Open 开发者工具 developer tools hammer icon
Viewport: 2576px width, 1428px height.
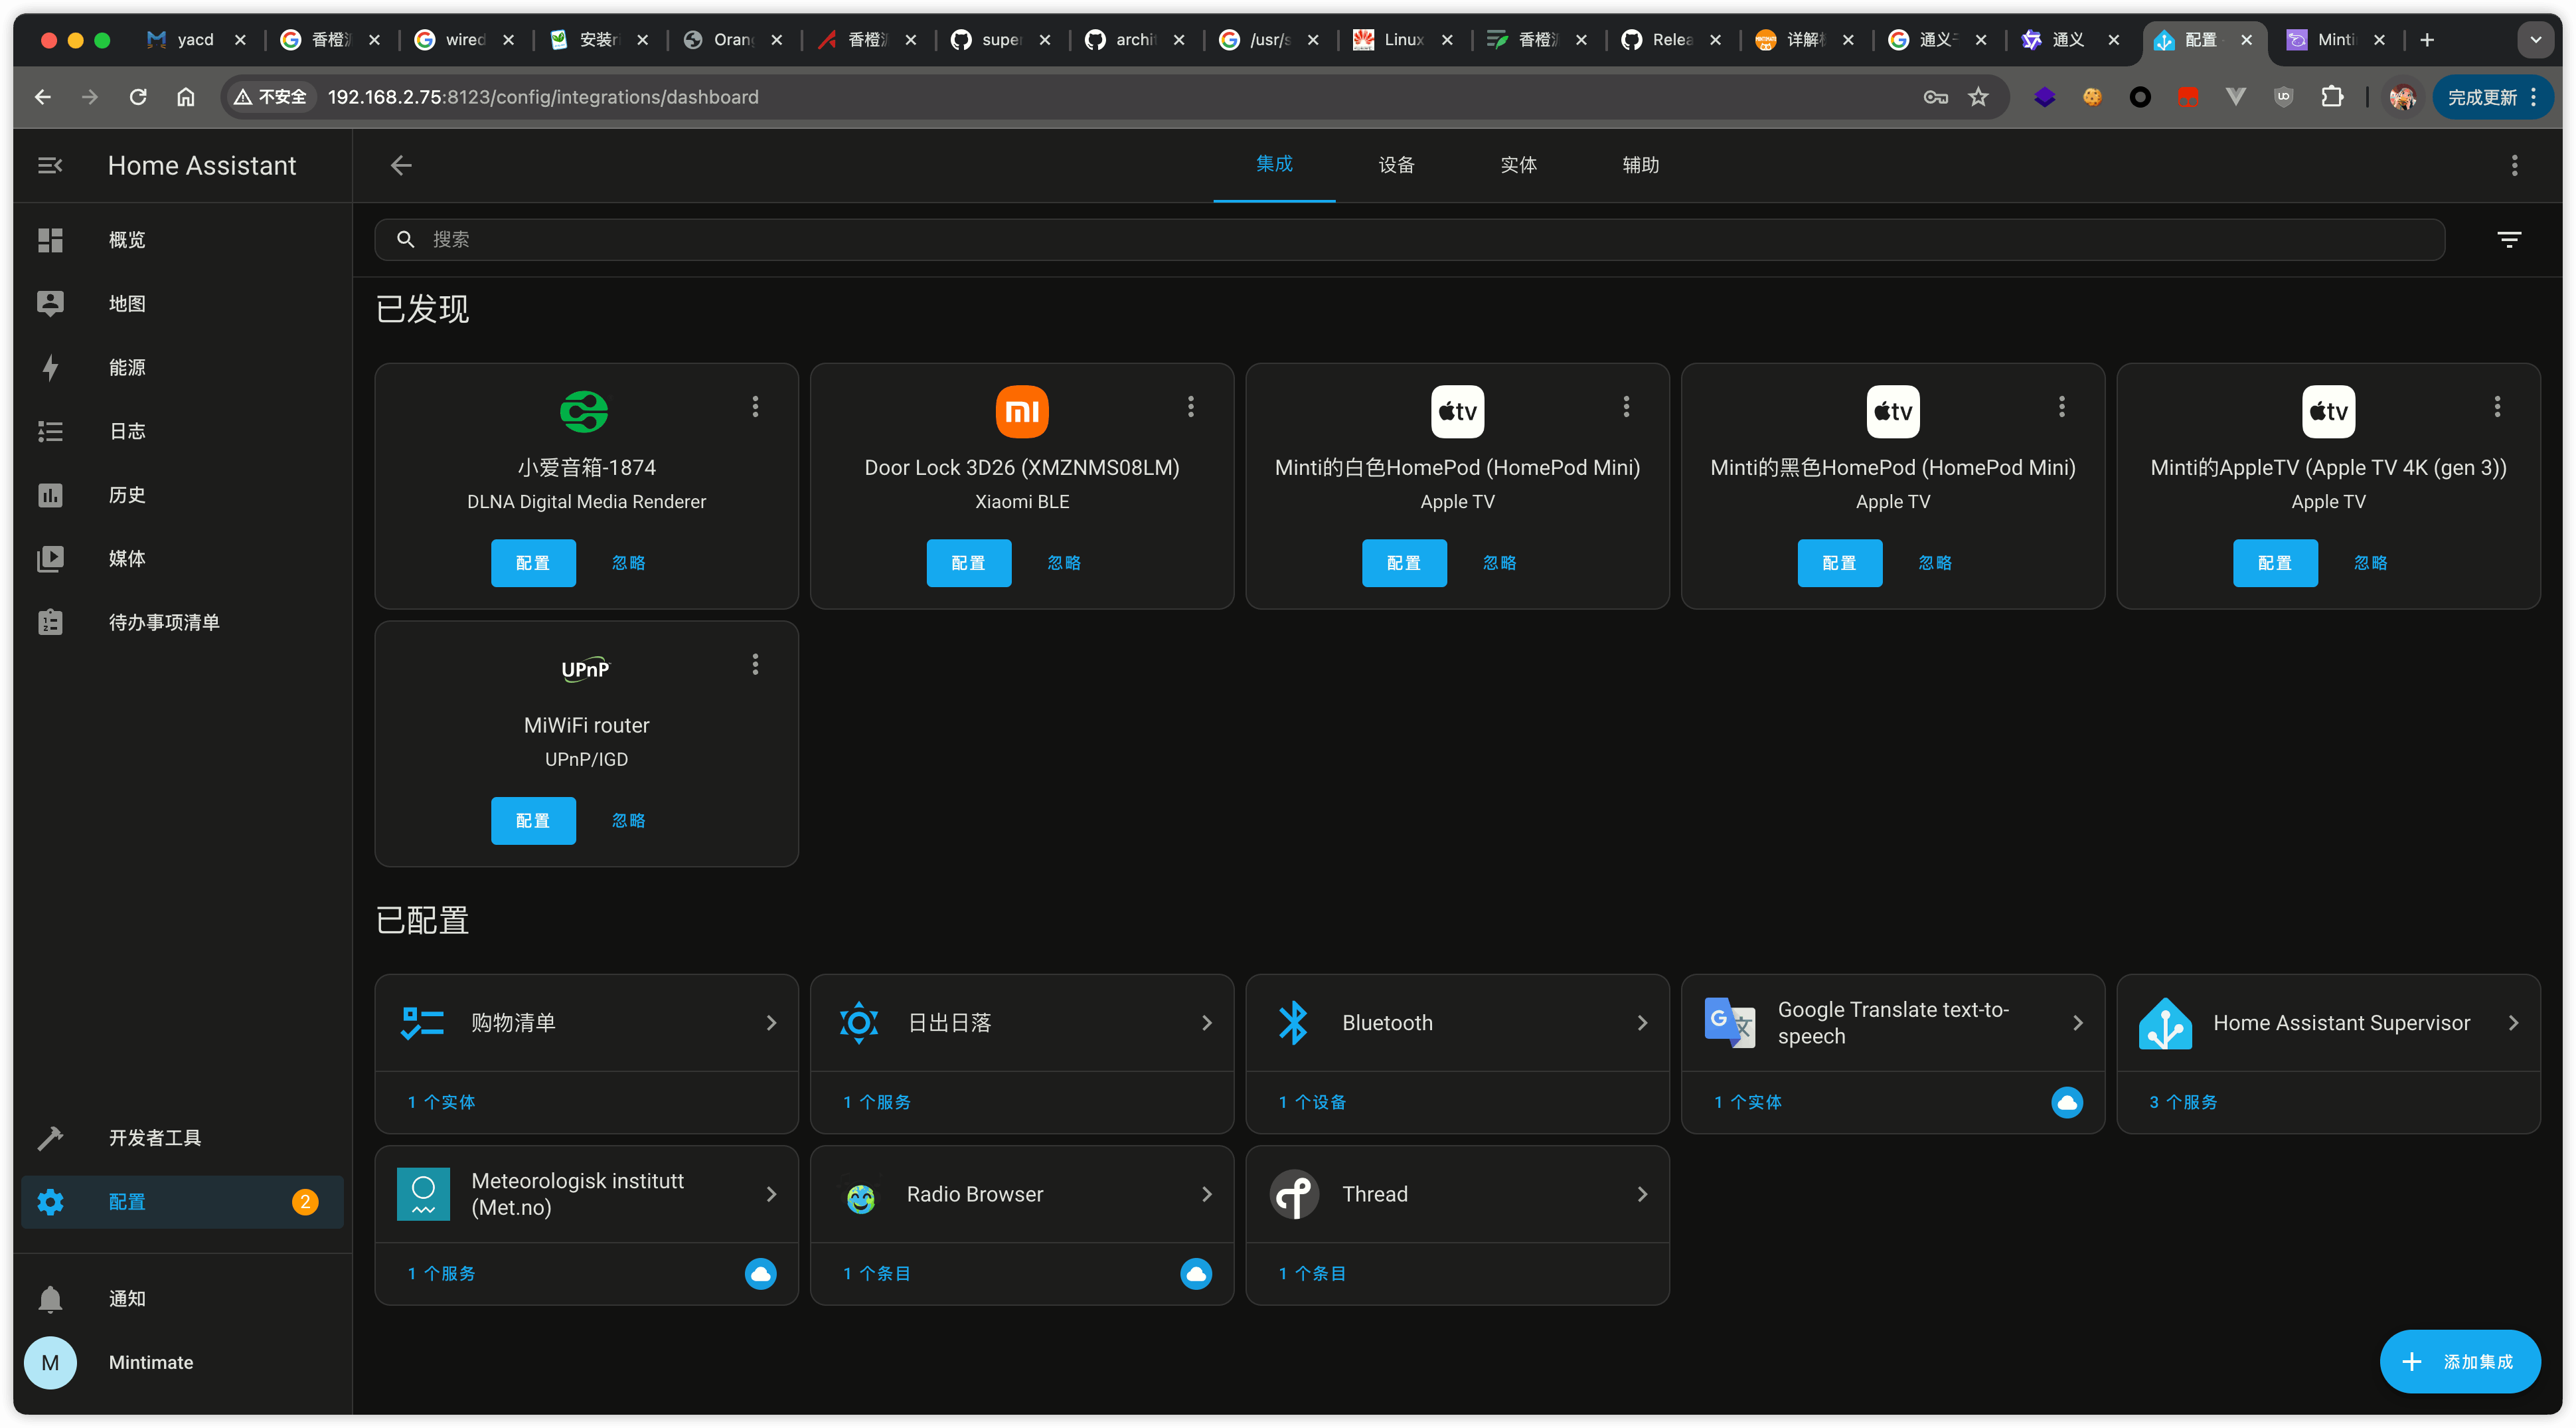50,1138
